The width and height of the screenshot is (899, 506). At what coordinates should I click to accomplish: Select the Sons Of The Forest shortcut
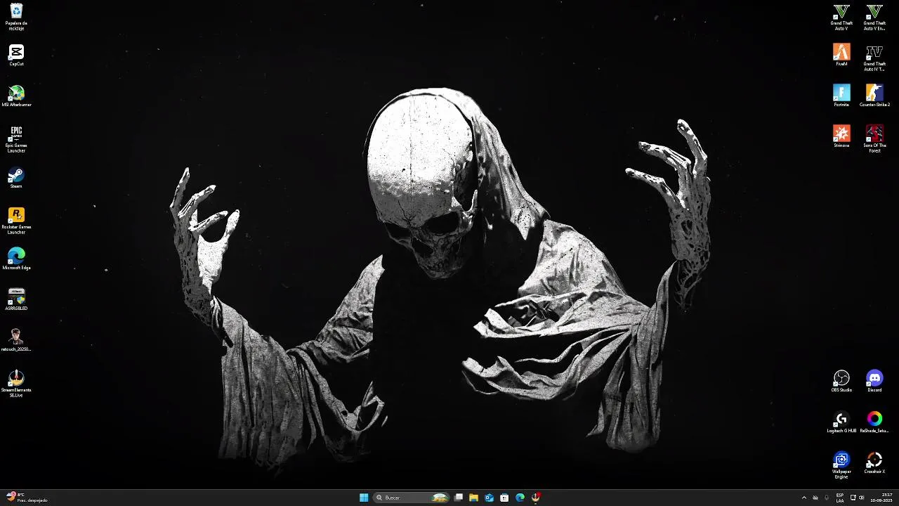(874, 139)
